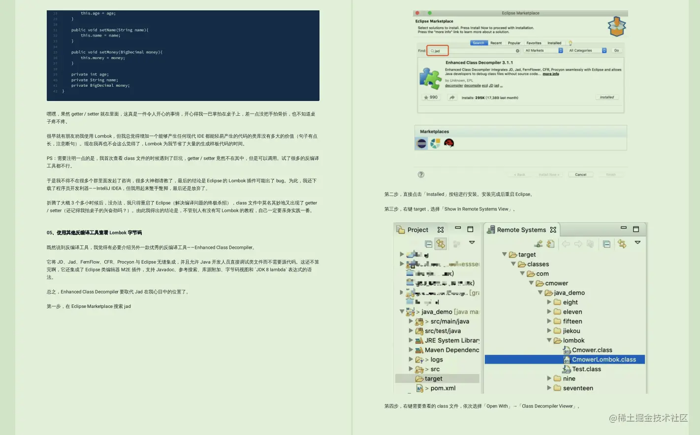The height and width of the screenshot is (435, 700).
Task: Switch to the Popular tab
Action: click(x=514, y=43)
